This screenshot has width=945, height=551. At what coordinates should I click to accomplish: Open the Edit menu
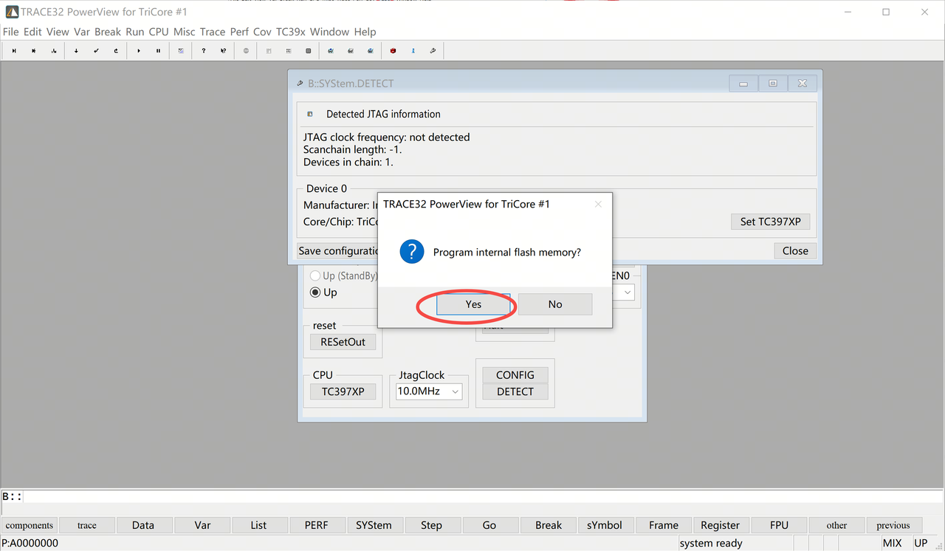point(32,32)
